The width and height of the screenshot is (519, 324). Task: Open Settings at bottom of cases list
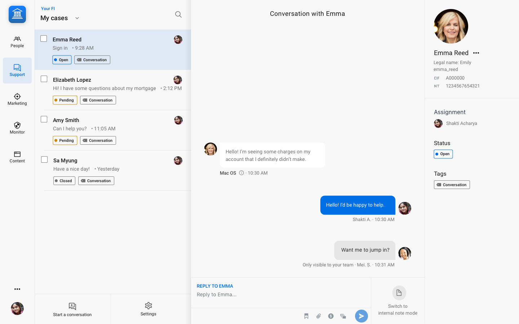click(148, 309)
